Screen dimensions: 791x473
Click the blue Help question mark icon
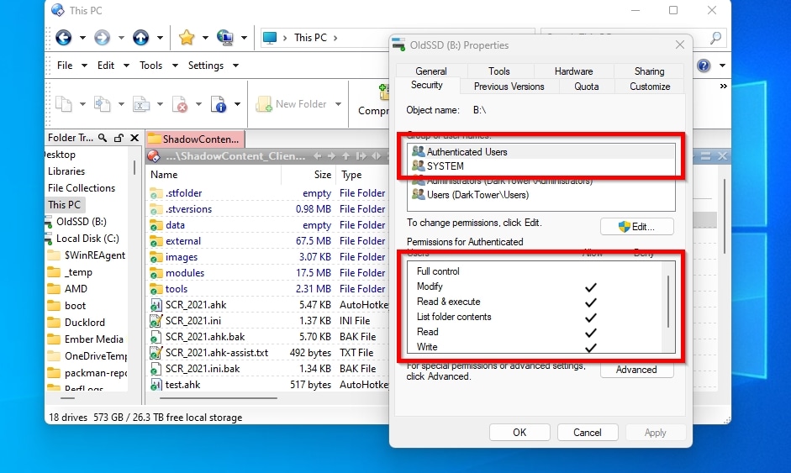click(x=704, y=66)
